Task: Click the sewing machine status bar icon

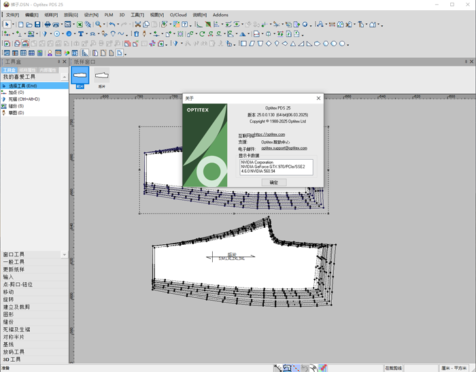Action: point(287,368)
